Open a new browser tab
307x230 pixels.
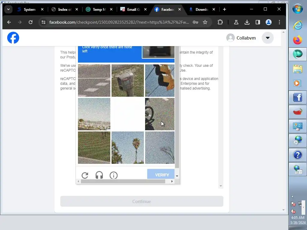point(225,9)
